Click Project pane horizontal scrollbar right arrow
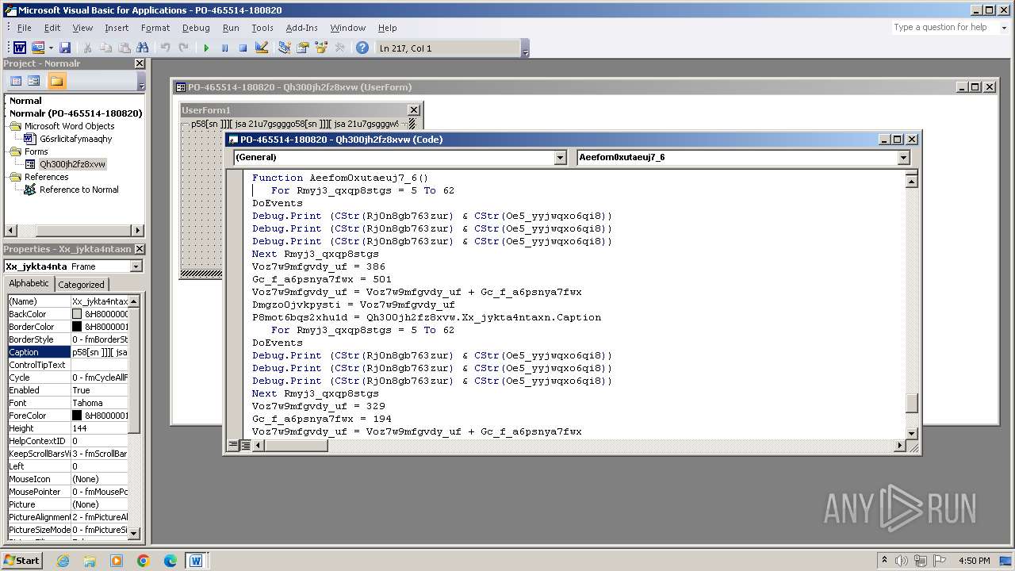1015x571 pixels. click(x=138, y=231)
